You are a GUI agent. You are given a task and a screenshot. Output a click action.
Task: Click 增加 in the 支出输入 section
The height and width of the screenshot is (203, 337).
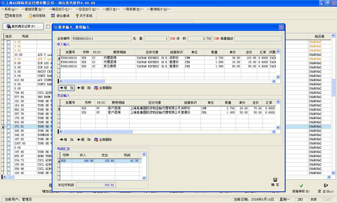point(67,140)
